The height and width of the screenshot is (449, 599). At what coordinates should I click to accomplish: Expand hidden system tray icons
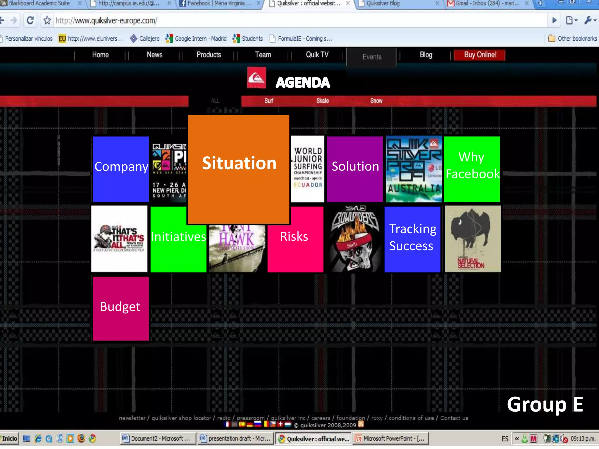[x=517, y=438]
